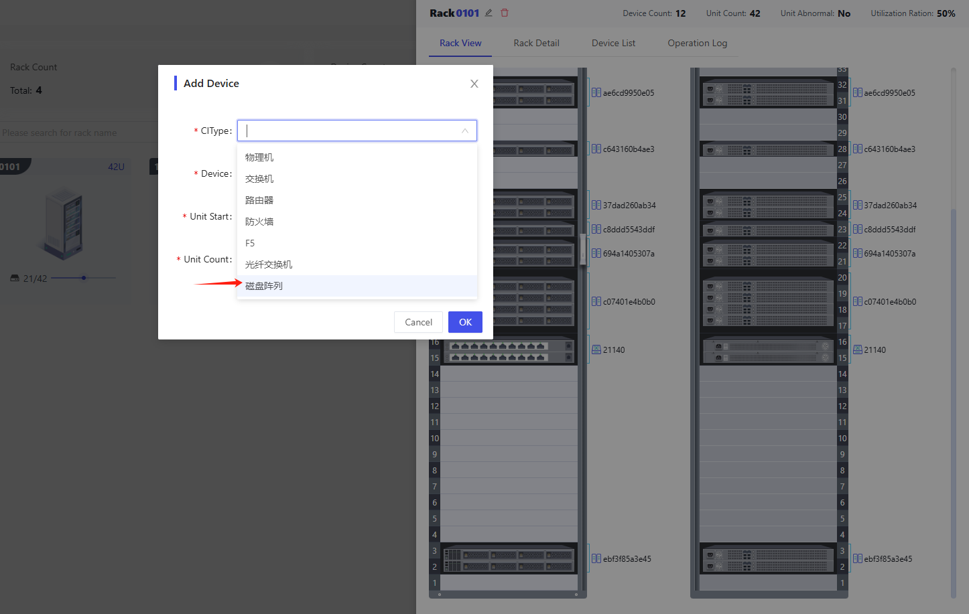Choose 磁盘阵列 from the CIType list
The width and height of the screenshot is (969, 614).
click(x=357, y=286)
